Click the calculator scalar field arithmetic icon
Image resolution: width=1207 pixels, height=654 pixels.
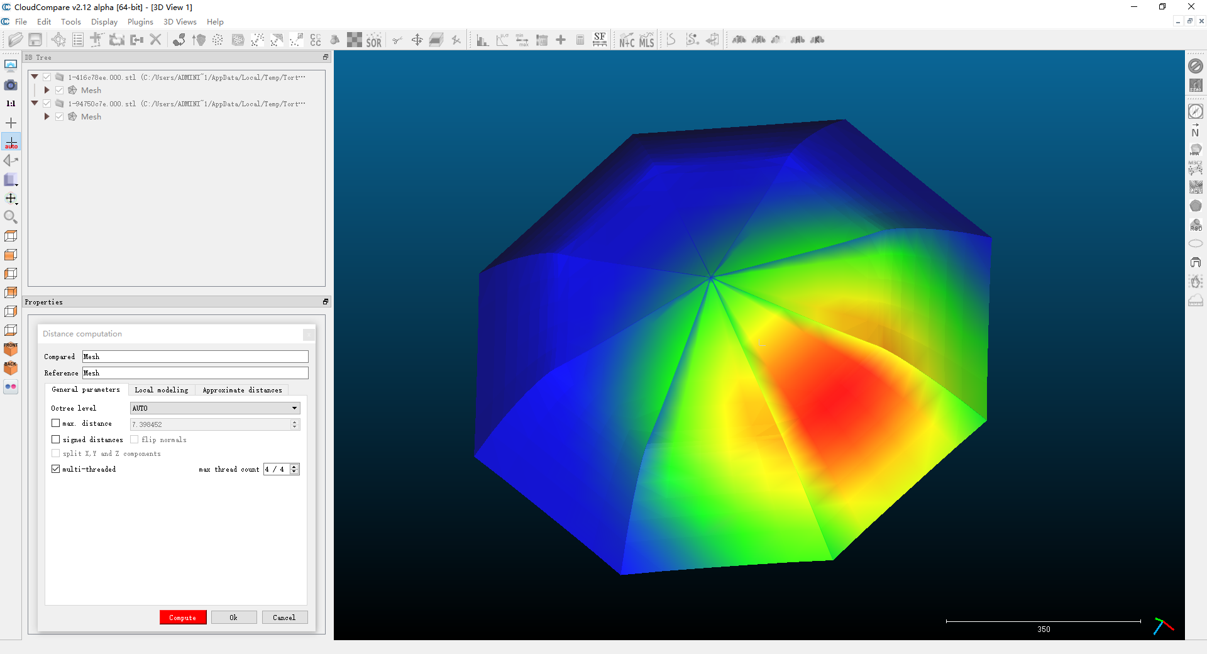pyautogui.click(x=580, y=40)
